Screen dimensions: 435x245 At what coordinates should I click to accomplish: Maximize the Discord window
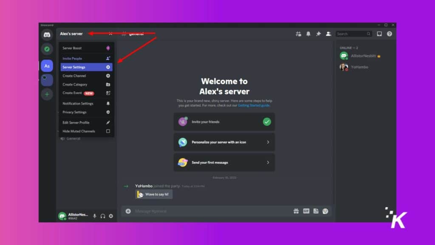click(386, 25)
